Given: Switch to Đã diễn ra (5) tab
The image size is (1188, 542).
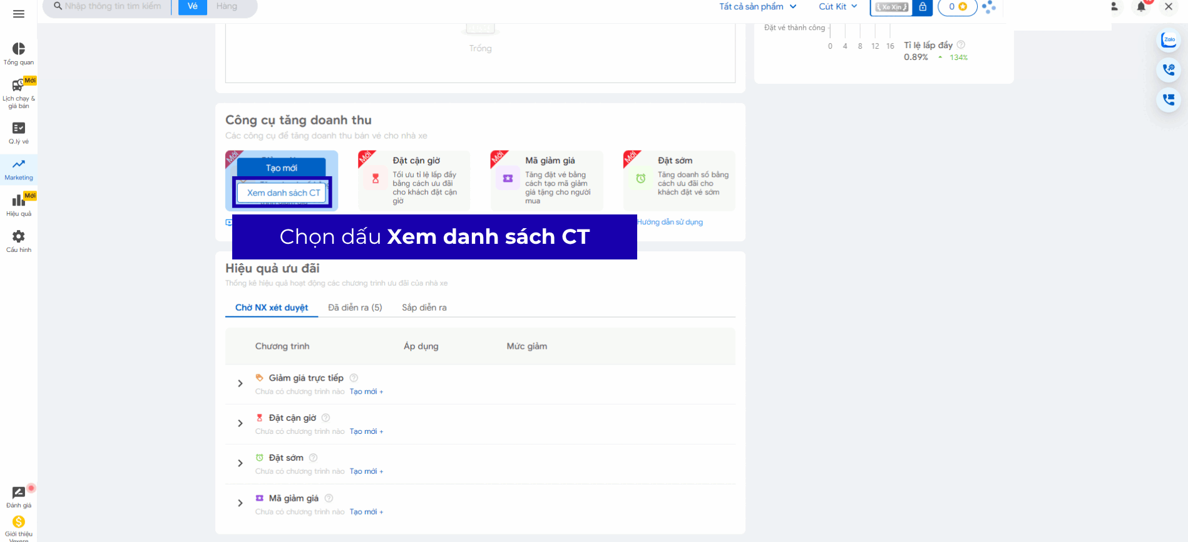Looking at the screenshot, I should (355, 308).
